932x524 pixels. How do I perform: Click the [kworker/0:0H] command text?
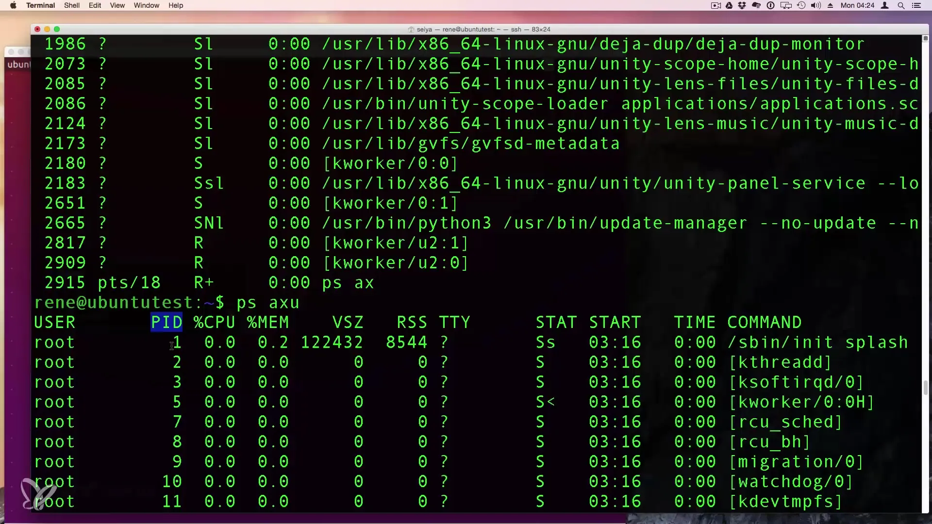tap(802, 402)
